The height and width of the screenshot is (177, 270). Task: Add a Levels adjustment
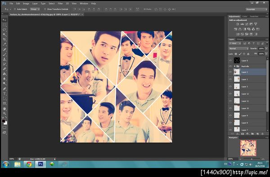click(242, 24)
